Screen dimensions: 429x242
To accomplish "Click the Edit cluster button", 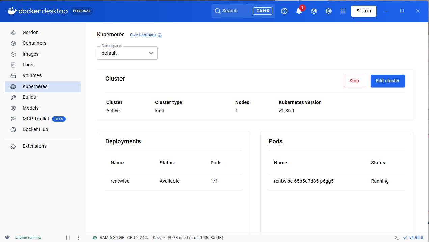I will pyautogui.click(x=387, y=81).
